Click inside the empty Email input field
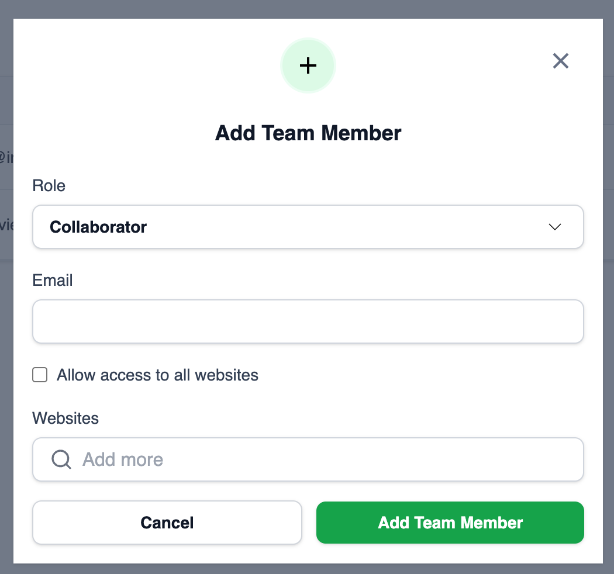Viewport: 614px width, 574px height. (308, 321)
